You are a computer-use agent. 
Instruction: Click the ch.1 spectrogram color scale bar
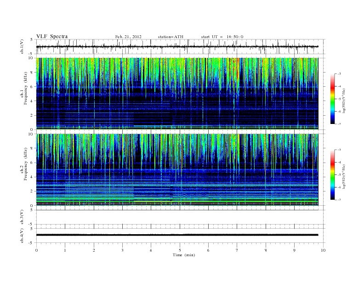click(x=332, y=99)
